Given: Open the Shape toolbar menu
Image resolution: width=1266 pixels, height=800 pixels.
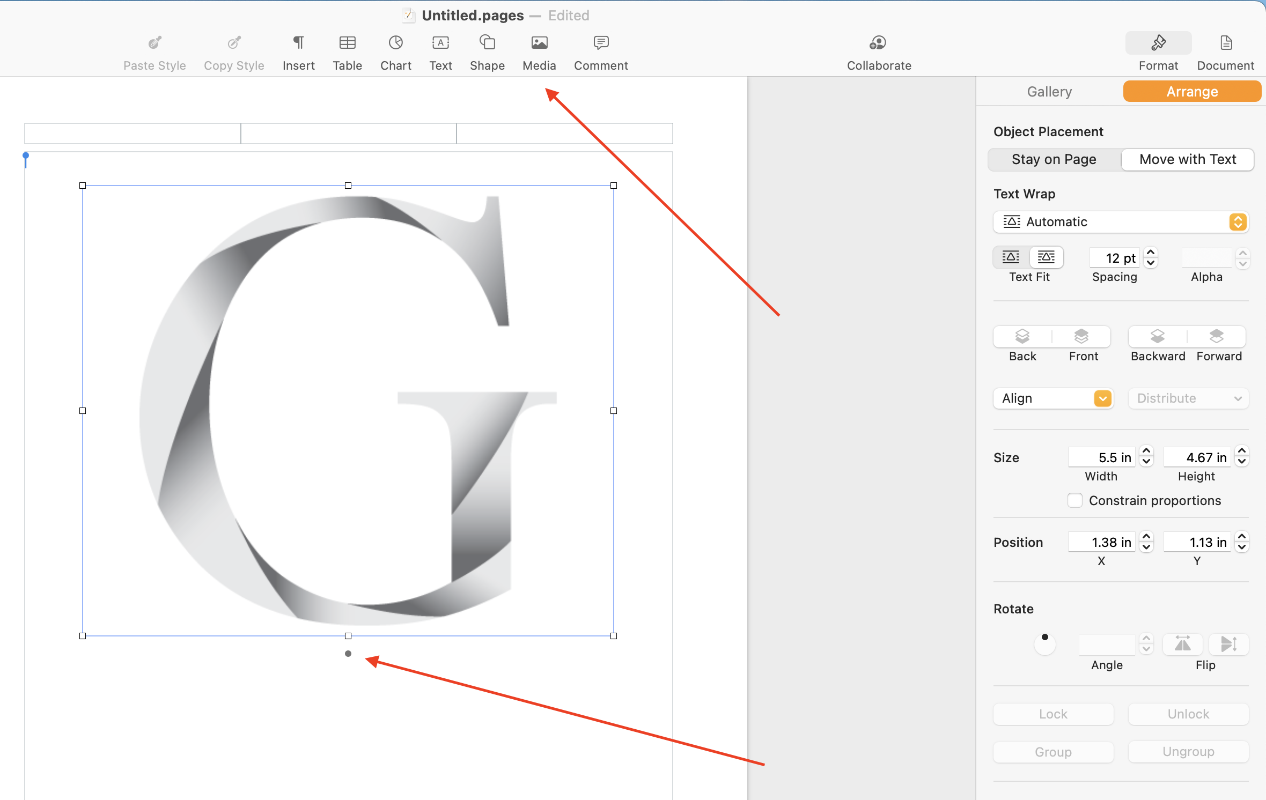Looking at the screenshot, I should coord(487,43).
